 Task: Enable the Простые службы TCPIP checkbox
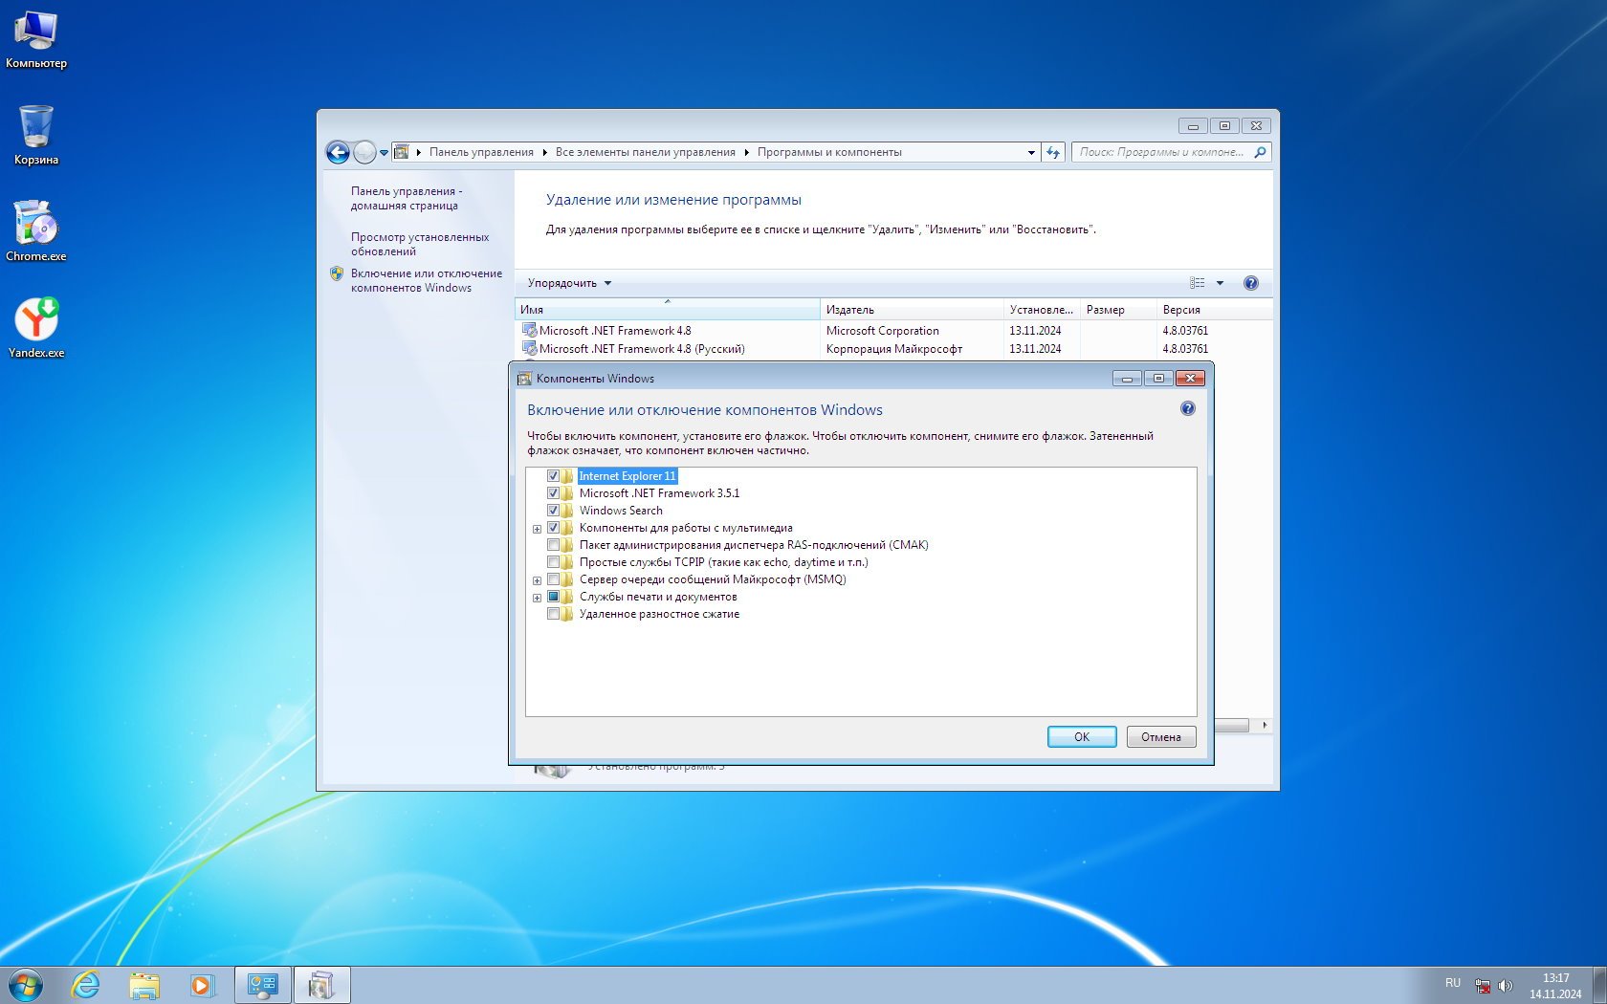pyautogui.click(x=553, y=562)
